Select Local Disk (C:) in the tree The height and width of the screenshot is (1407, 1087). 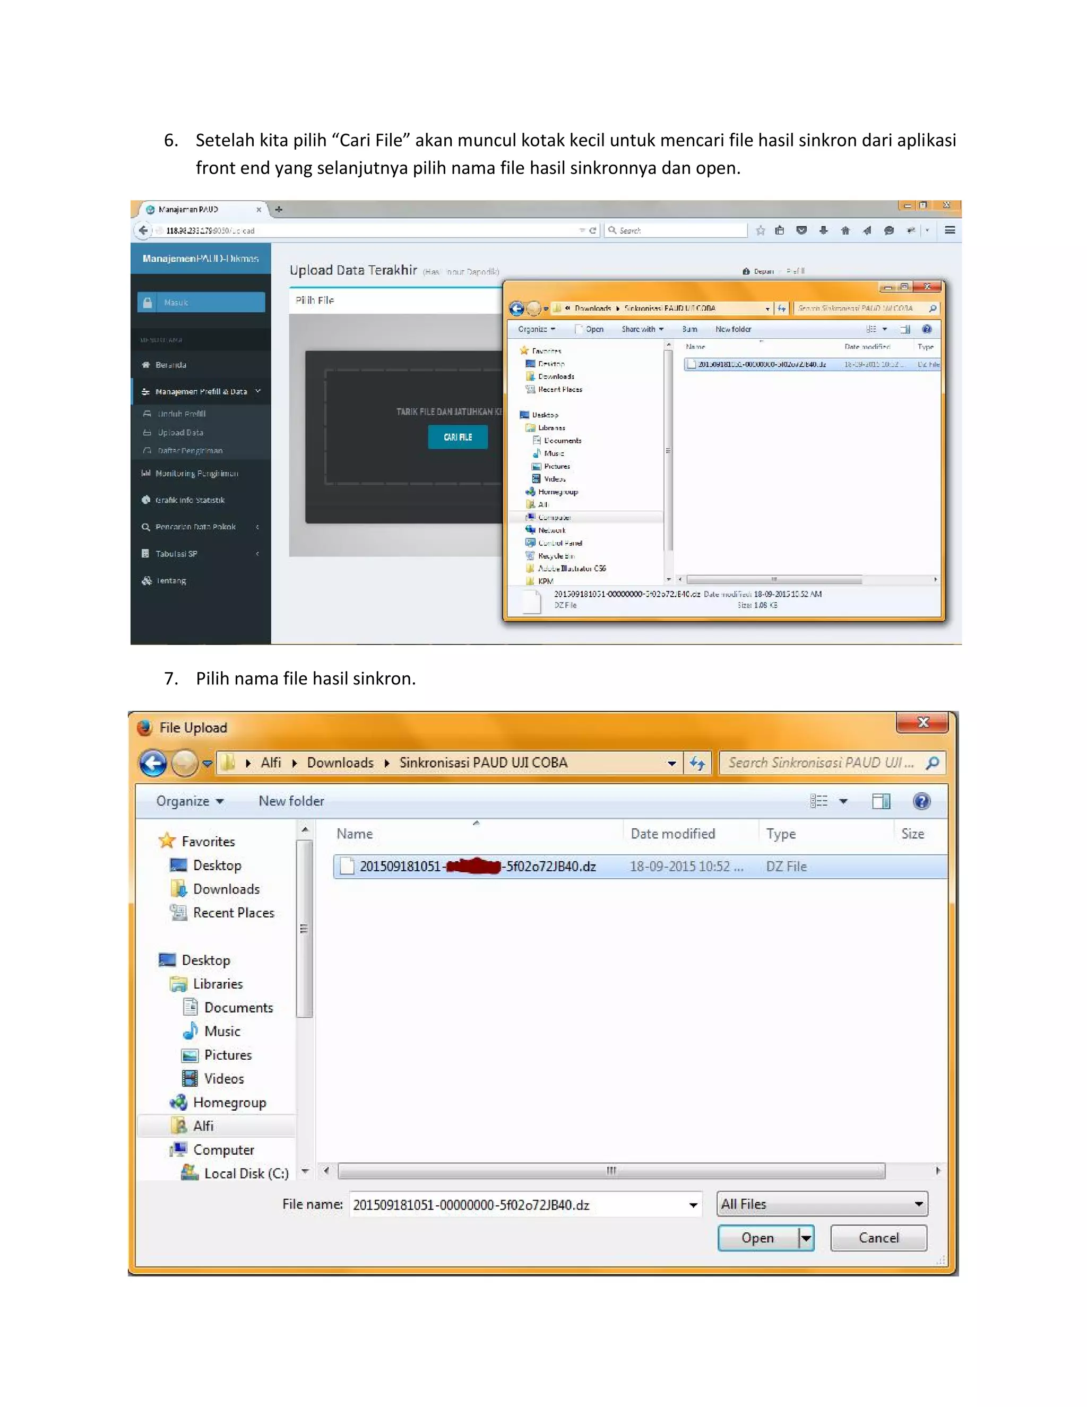246,1173
